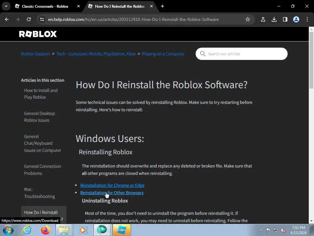Open Tech - Computer, Mobile, PlayStation, Xbox breadcrumb
This screenshot has height=236, width=314.
pos(96,54)
